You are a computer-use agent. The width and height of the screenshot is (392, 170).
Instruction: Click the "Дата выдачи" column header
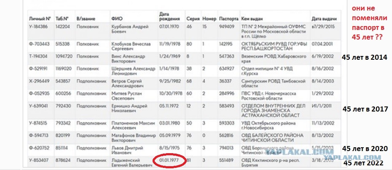pos(324,19)
